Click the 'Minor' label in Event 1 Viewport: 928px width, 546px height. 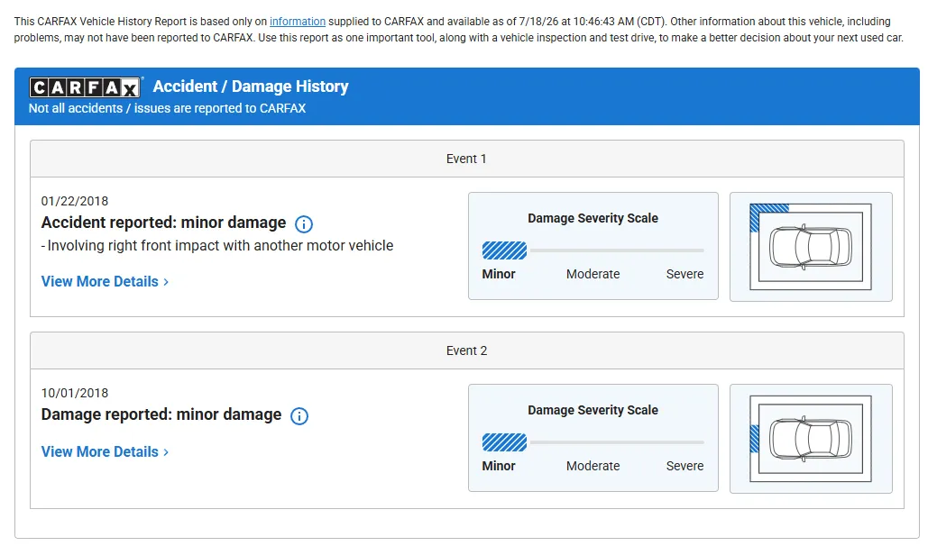point(499,274)
